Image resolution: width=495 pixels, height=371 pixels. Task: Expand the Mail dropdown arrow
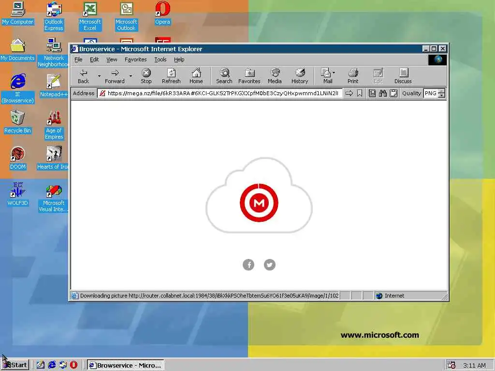click(334, 72)
